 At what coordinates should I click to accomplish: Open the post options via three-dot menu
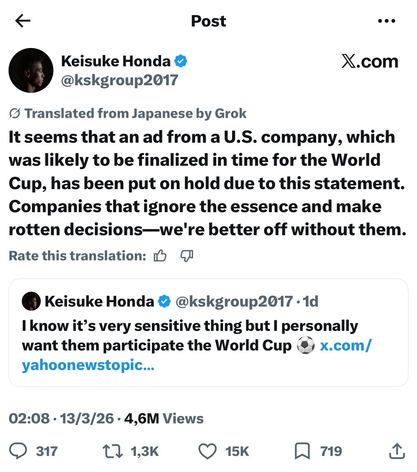click(387, 21)
